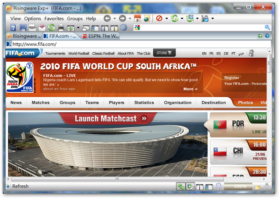Open the Help menu
This screenshot has height=198, width=279.
click(91, 19)
